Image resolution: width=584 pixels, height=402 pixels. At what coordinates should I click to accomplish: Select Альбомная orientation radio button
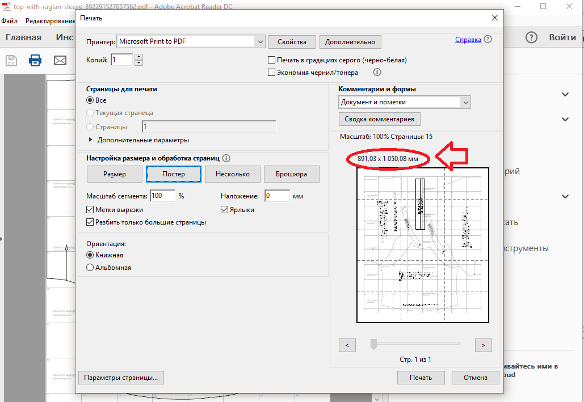point(90,268)
